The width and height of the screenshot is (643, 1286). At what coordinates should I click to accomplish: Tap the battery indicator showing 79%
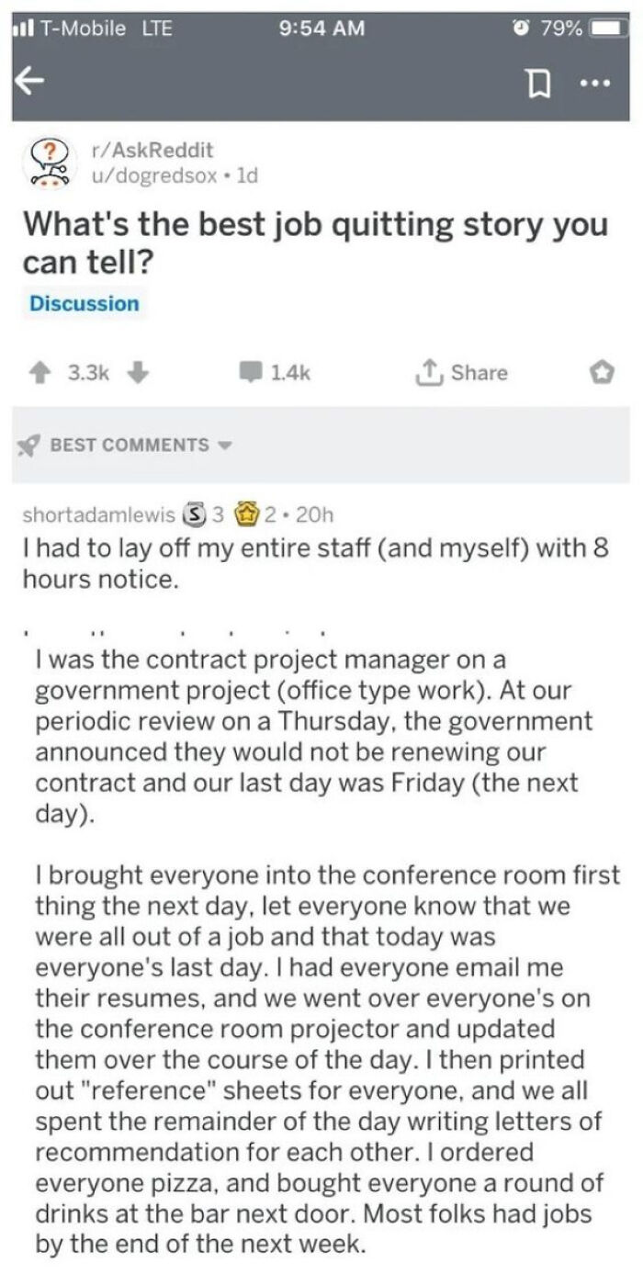(x=586, y=27)
